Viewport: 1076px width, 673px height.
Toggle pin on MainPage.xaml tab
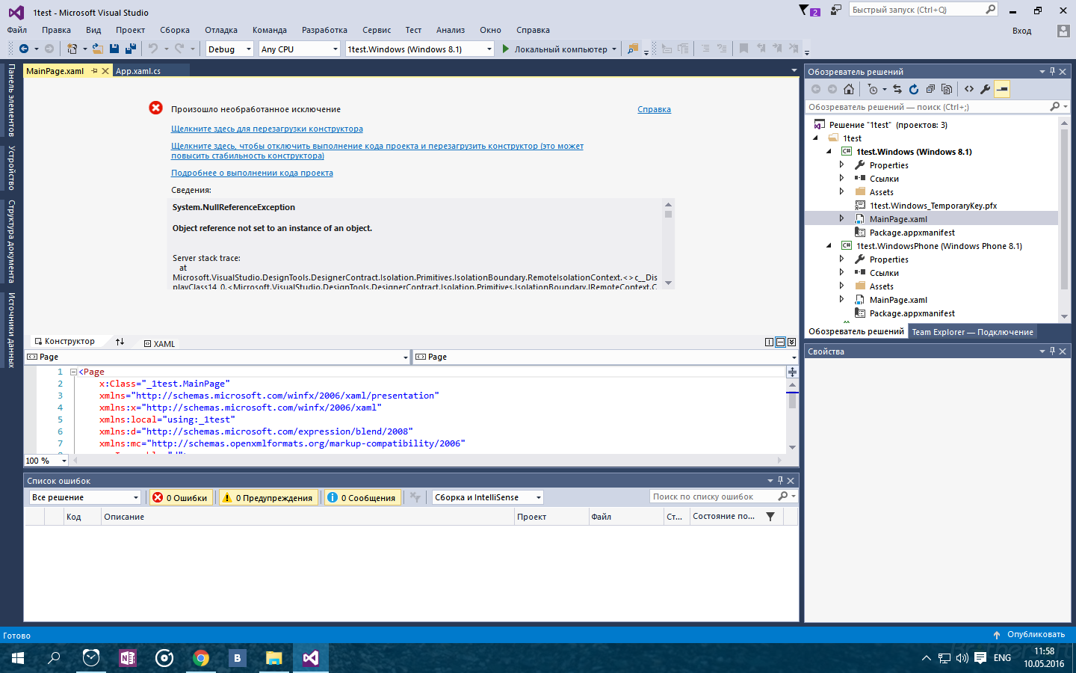click(x=94, y=71)
